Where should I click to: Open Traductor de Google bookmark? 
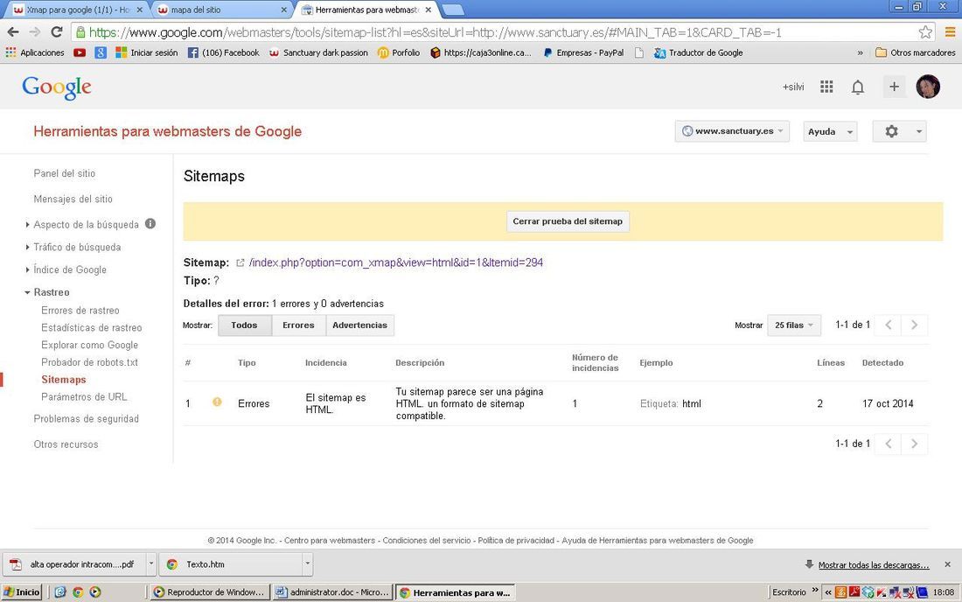pyautogui.click(x=699, y=52)
